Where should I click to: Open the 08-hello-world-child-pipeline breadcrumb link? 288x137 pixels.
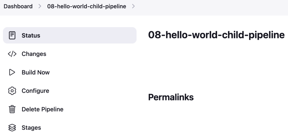[87, 6]
